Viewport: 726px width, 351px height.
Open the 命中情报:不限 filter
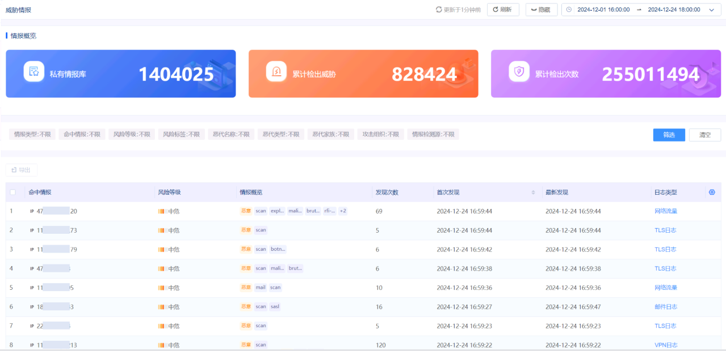(82, 134)
